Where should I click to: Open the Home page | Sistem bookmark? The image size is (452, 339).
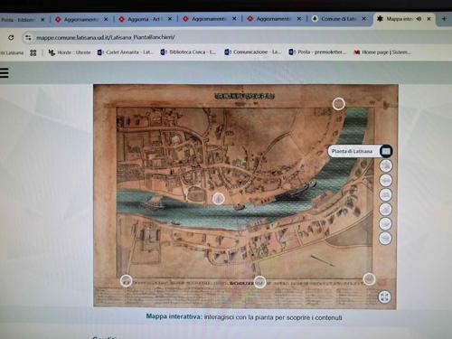point(382,52)
